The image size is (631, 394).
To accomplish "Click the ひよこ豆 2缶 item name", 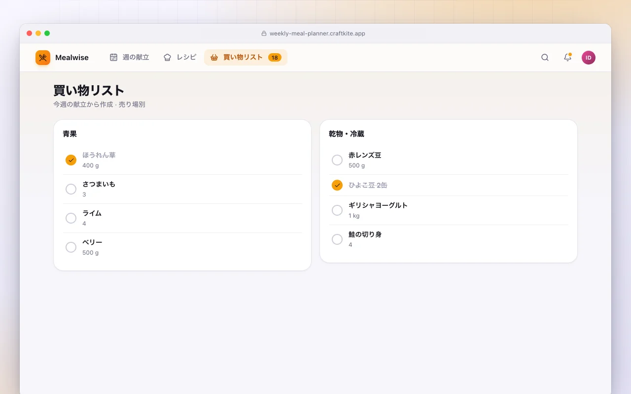I will (368, 185).
